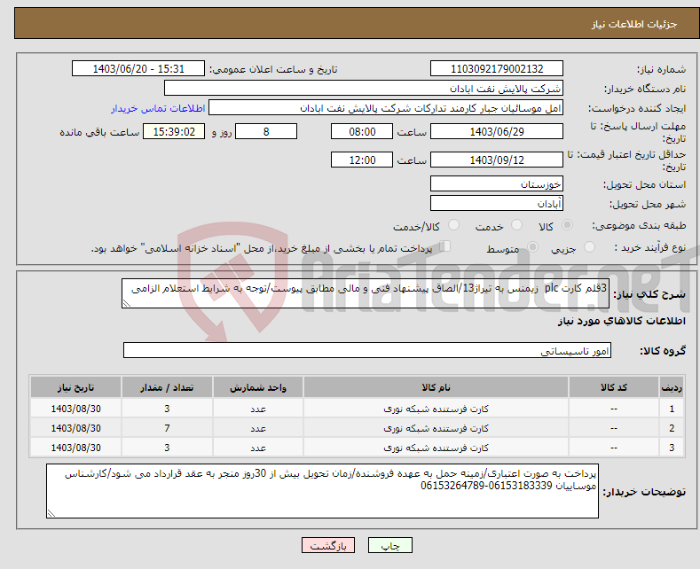Click the response deadline time 08:00
Image resolution: width=700 pixels, height=569 pixels.
(362, 131)
